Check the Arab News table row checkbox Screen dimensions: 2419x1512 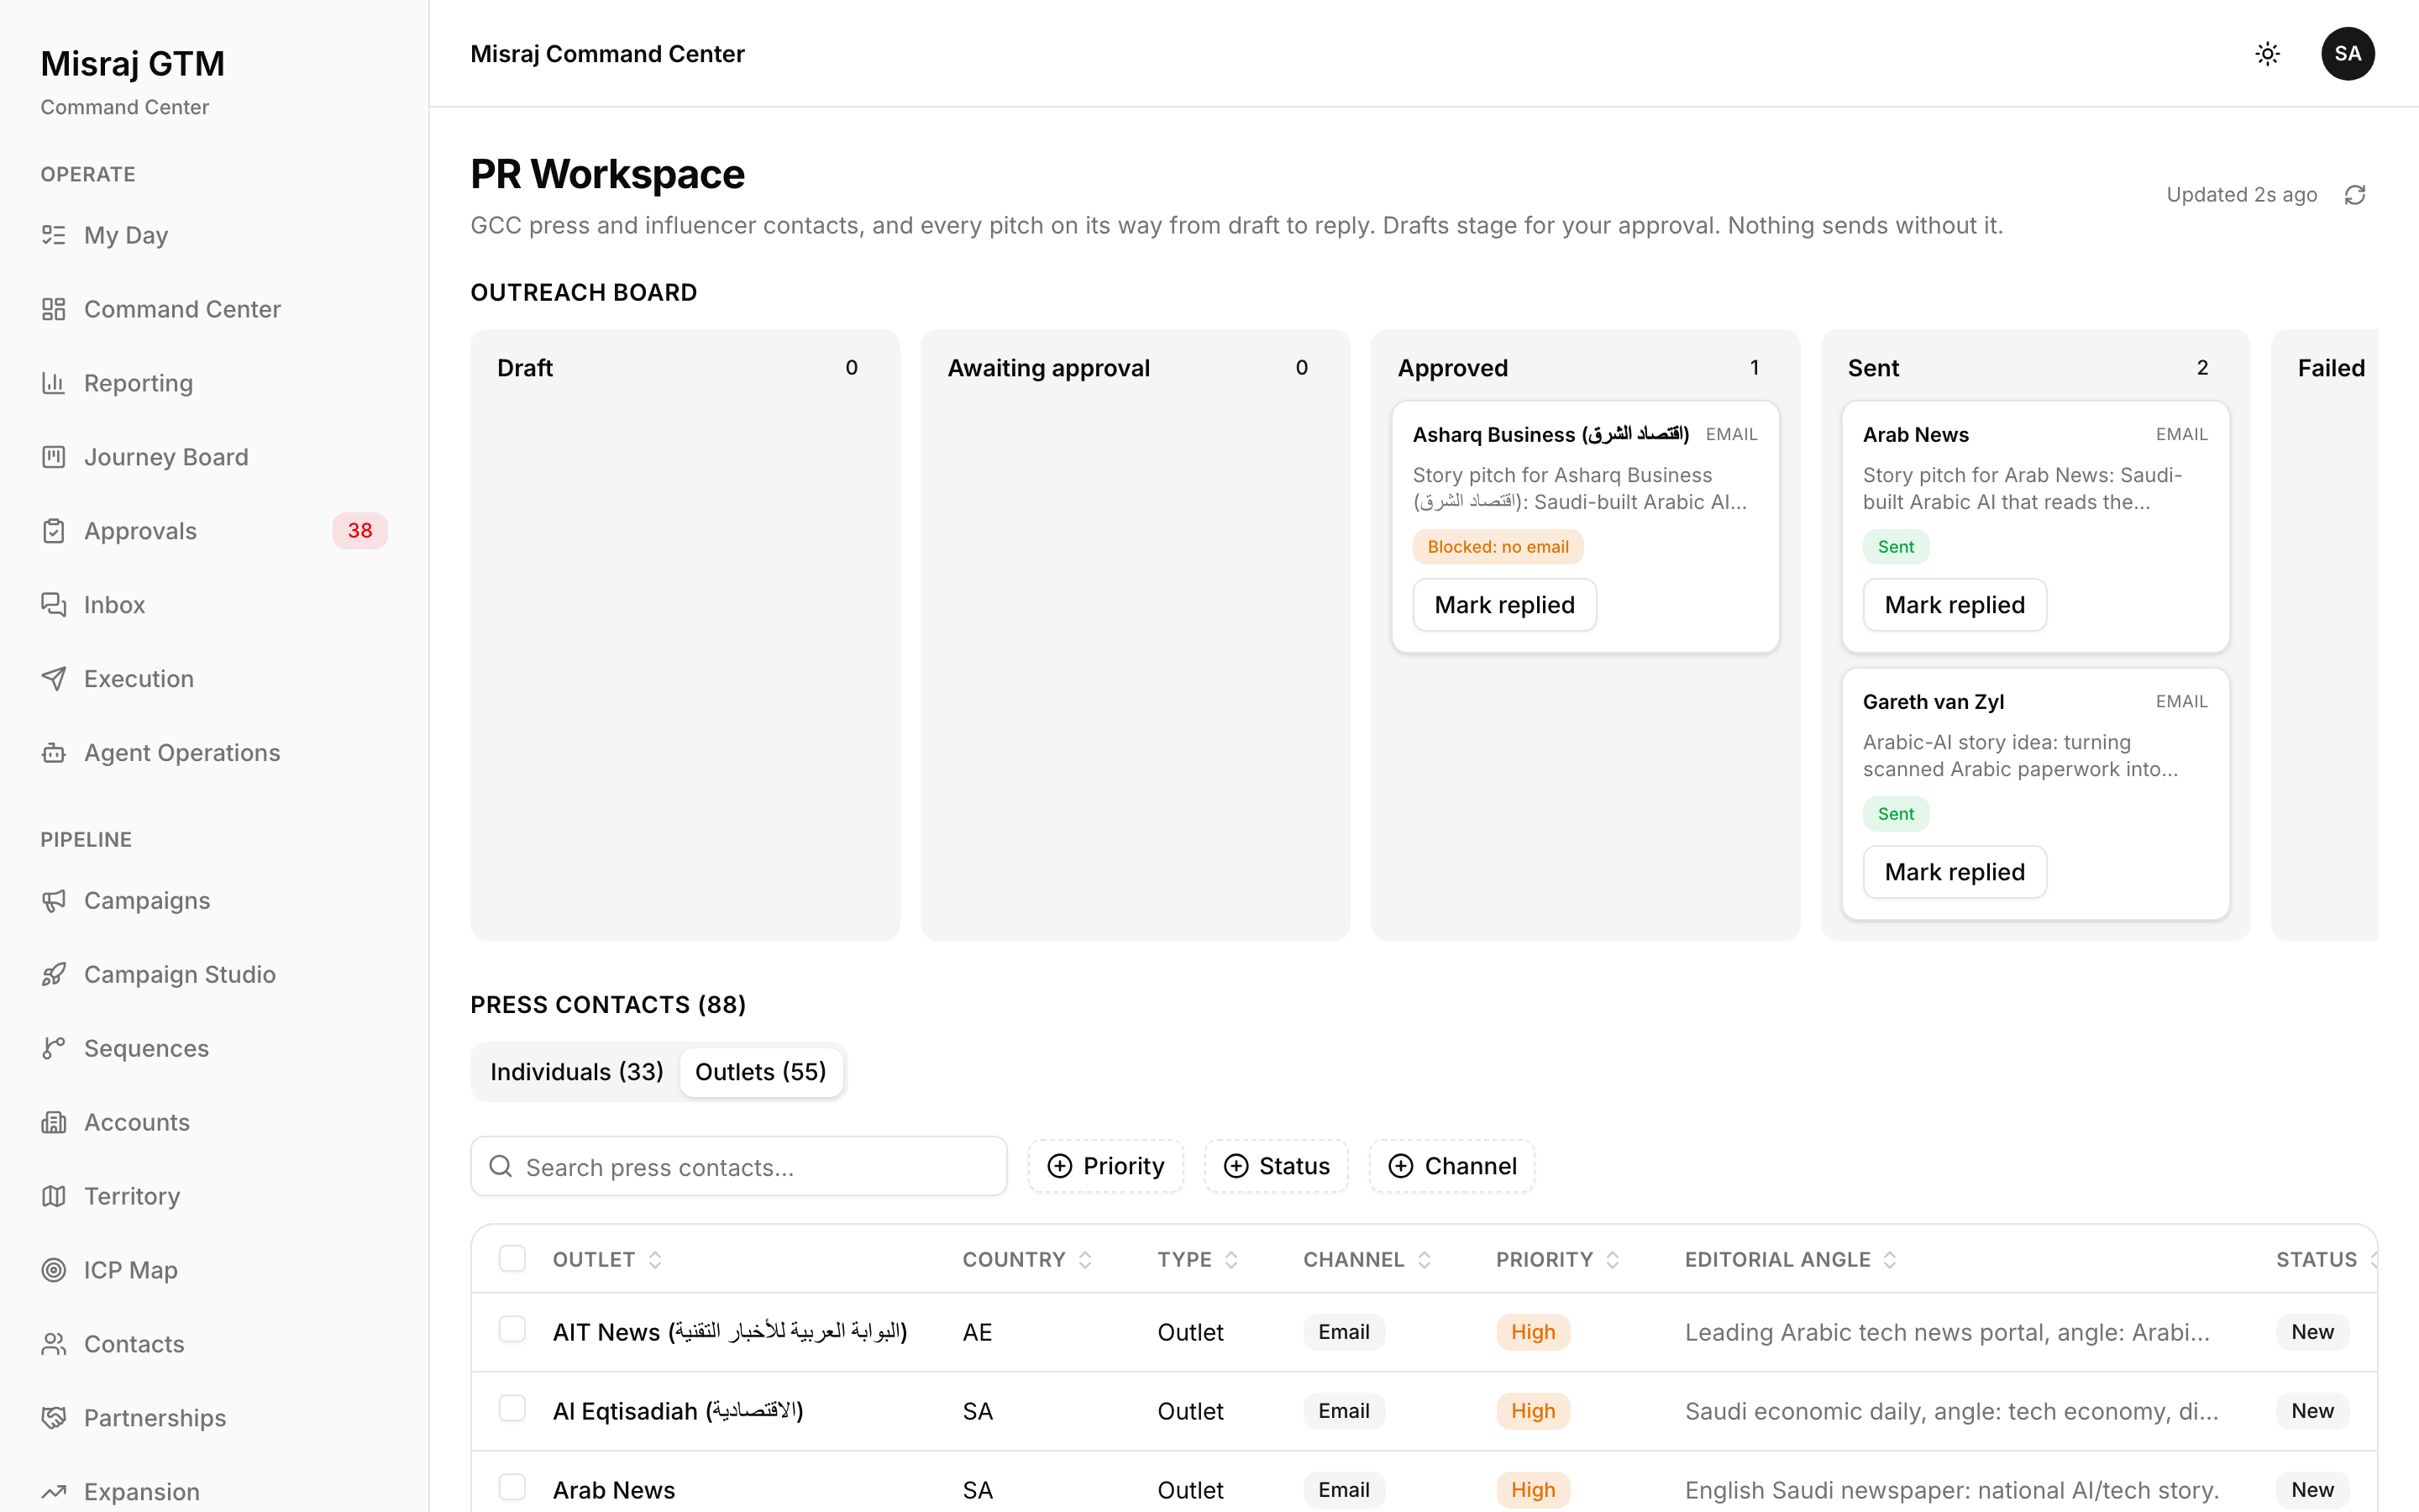pos(512,1488)
